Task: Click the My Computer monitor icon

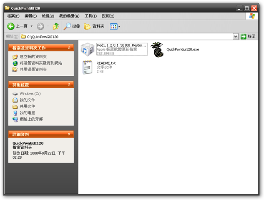Action: pyautogui.click(x=15, y=113)
